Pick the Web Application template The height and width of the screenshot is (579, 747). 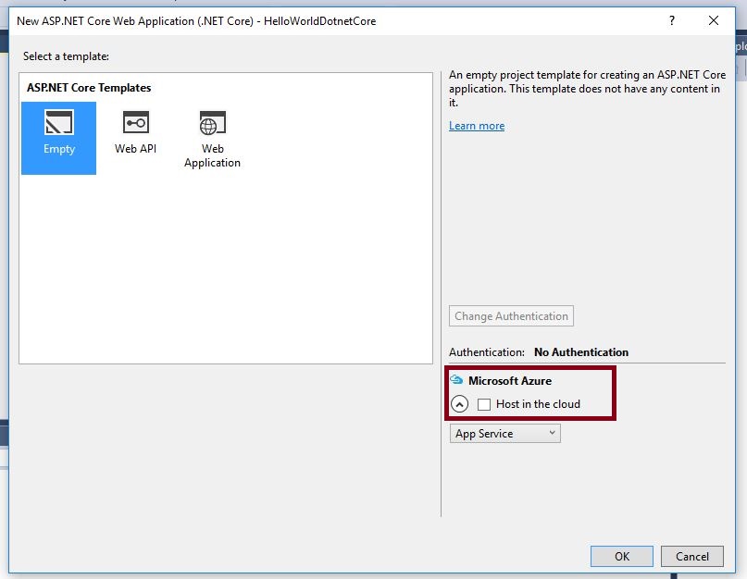click(x=213, y=140)
